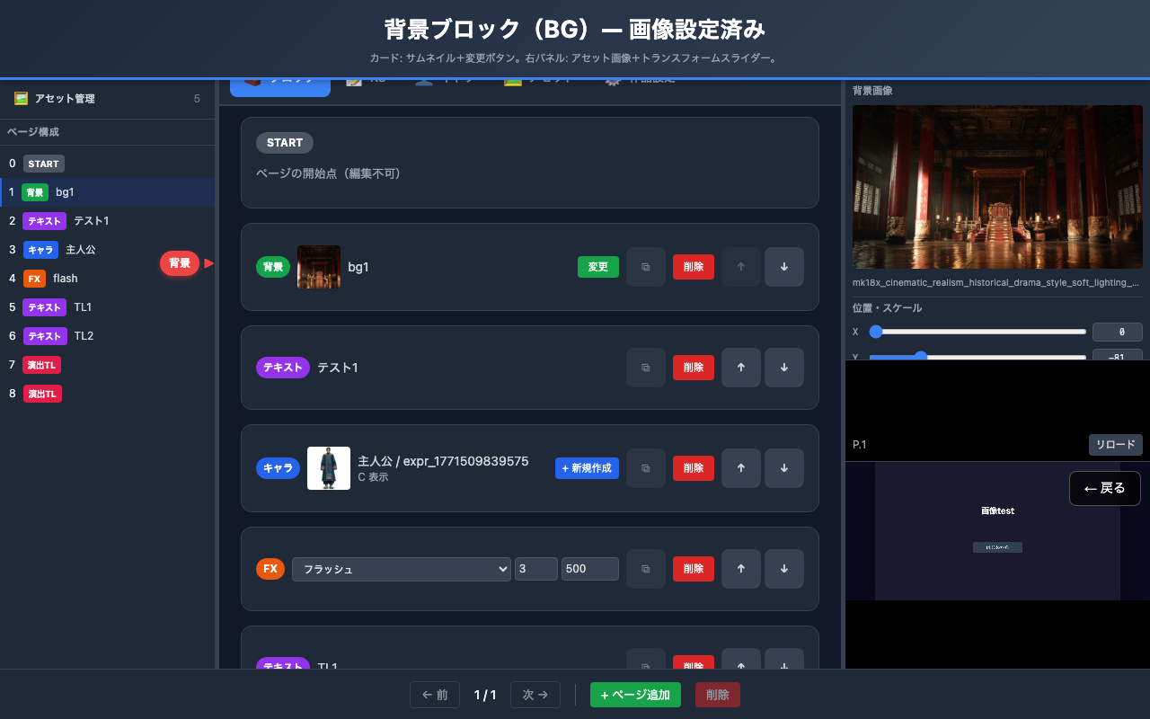Click the 背景 badge on bg1 card
This screenshot has height=719, width=1150.
coord(273,267)
